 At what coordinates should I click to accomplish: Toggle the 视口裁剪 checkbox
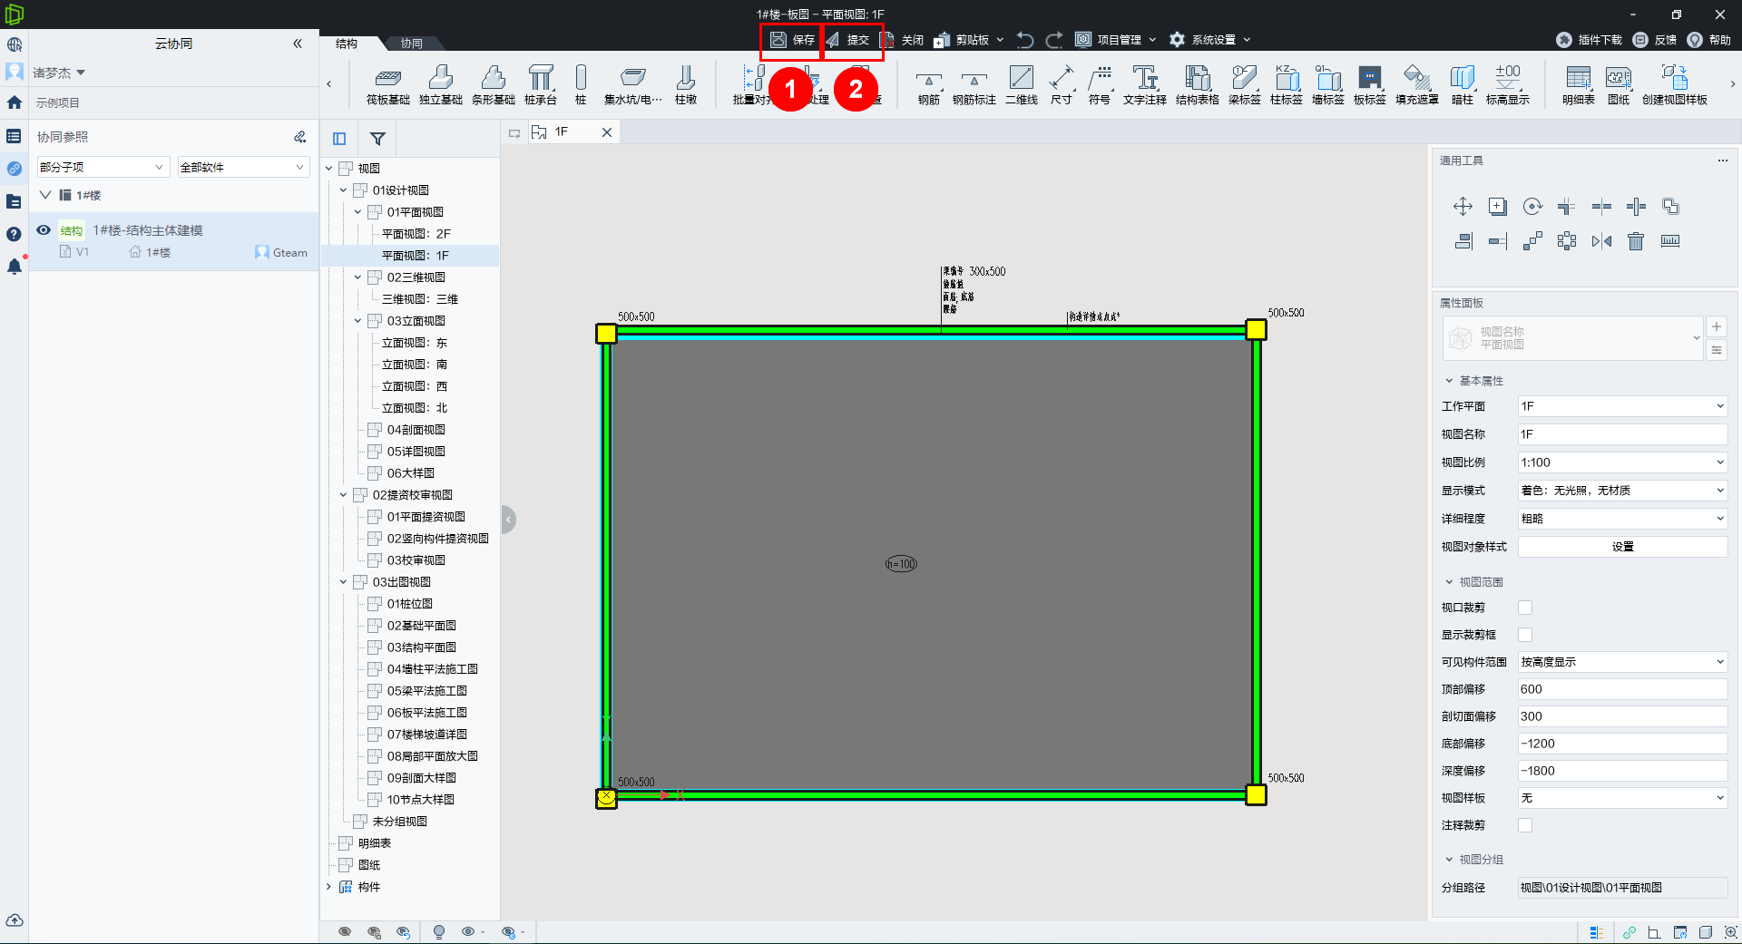click(x=1525, y=608)
